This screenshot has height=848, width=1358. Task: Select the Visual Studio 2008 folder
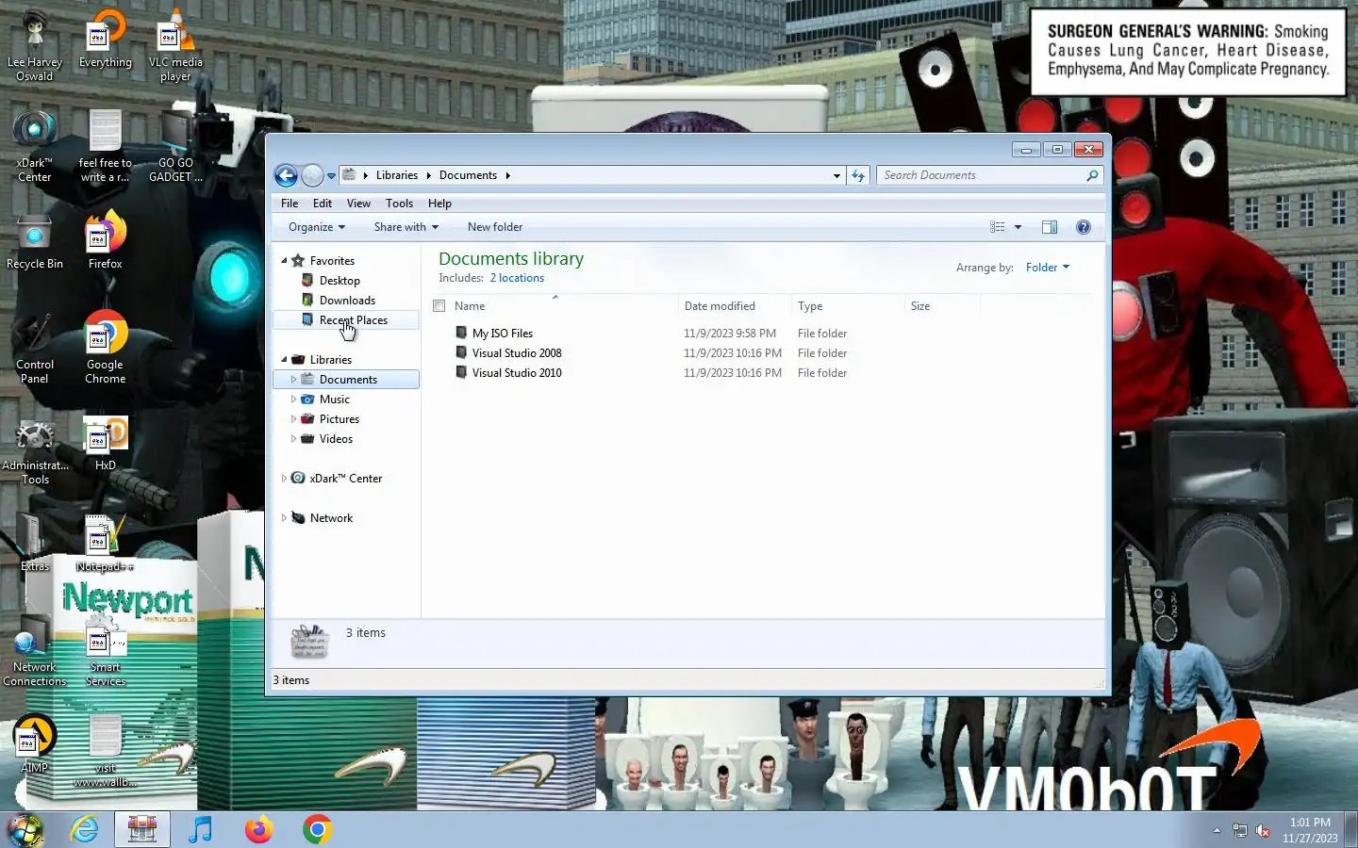coord(517,353)
